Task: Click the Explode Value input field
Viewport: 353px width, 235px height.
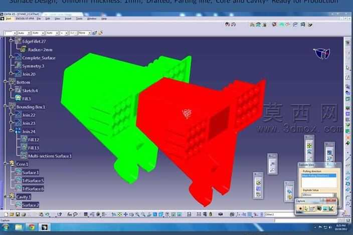Action: coord(317,195)
